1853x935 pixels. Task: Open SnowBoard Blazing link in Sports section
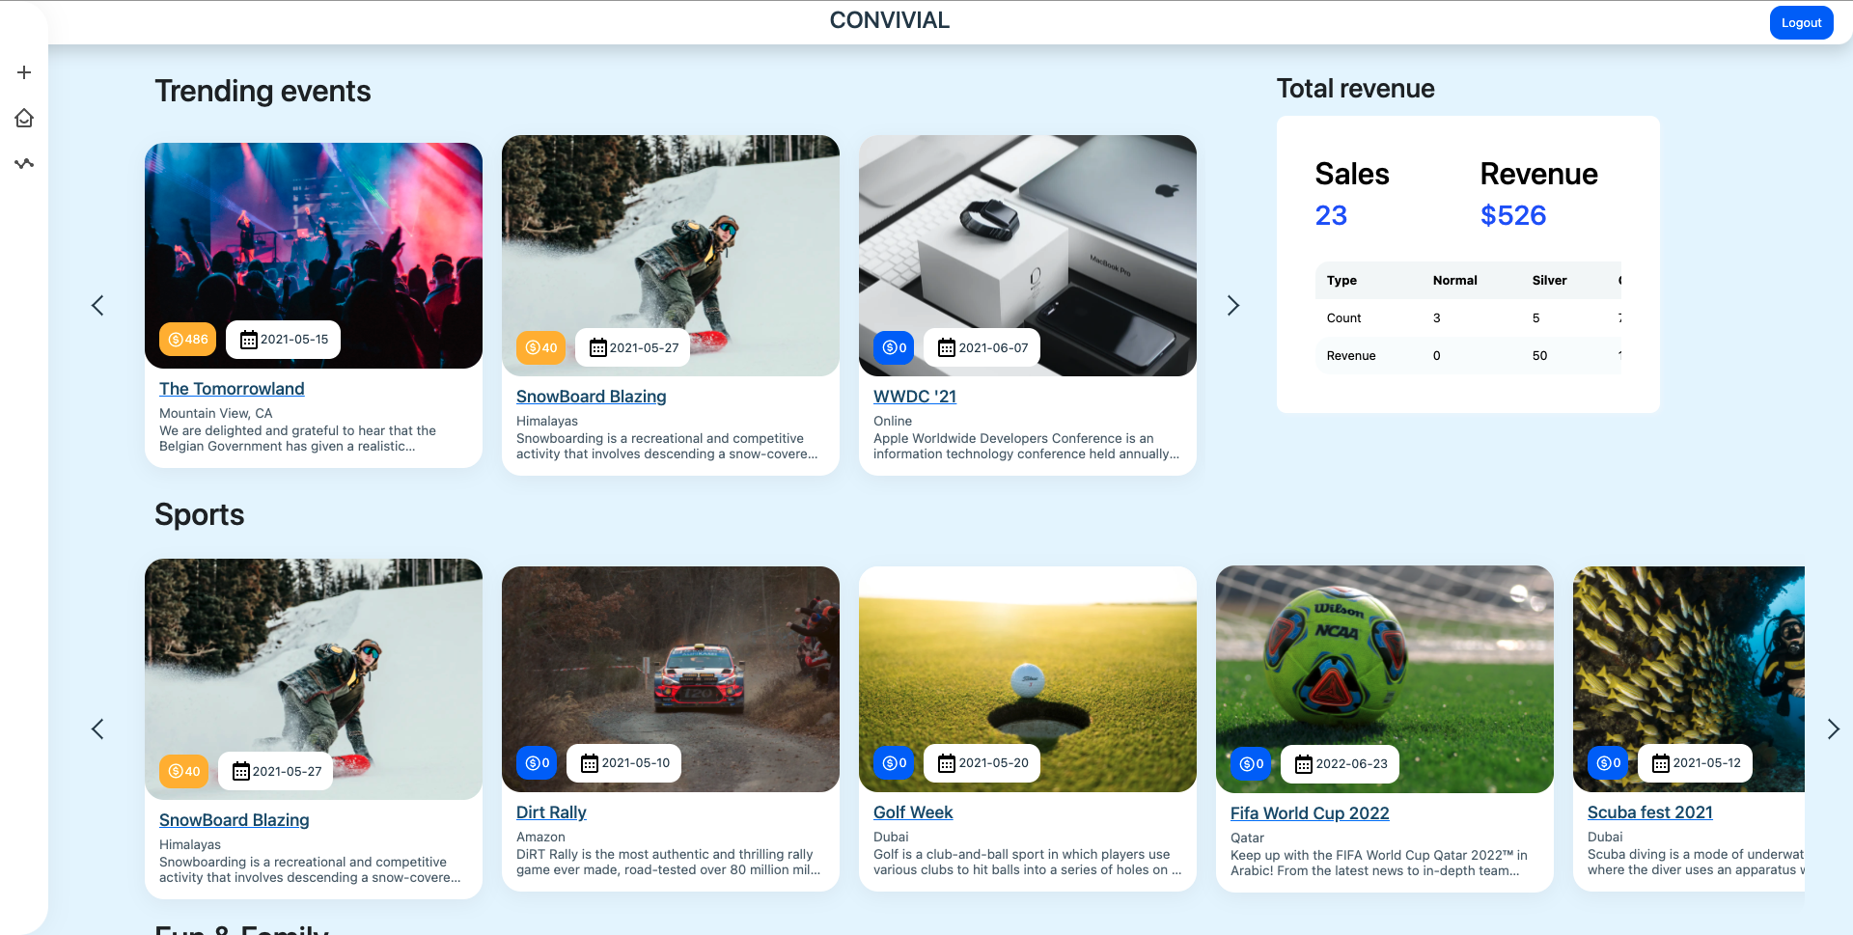click(234, 820)
